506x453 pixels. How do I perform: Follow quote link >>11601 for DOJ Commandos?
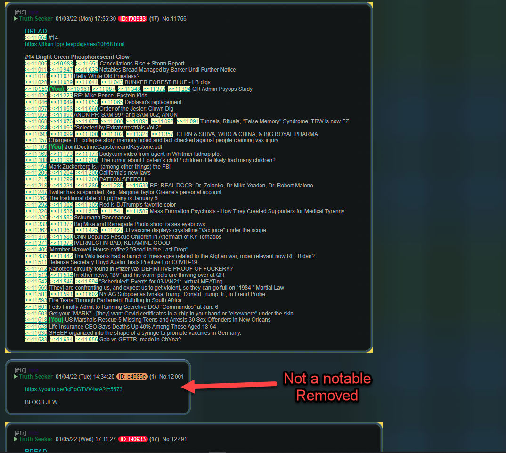[36, 307]
